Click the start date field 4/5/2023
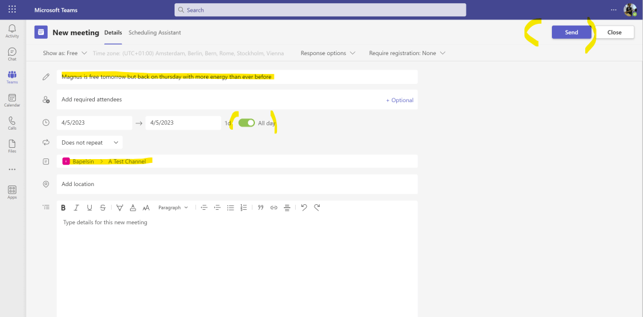The image size is (643, 317). (94, 123)
